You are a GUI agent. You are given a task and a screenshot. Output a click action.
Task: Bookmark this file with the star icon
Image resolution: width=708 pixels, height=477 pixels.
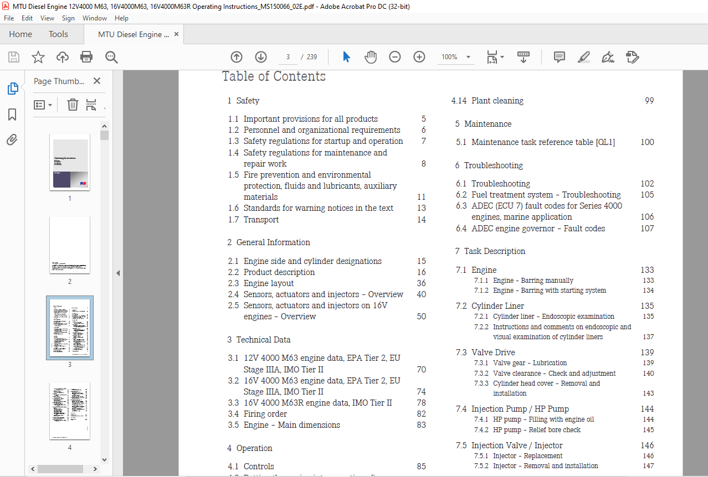tap(38, 57)
